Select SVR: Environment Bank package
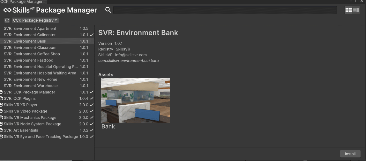Image resolution: width=366 pixels, height=161 pixels. click(47, 41)
